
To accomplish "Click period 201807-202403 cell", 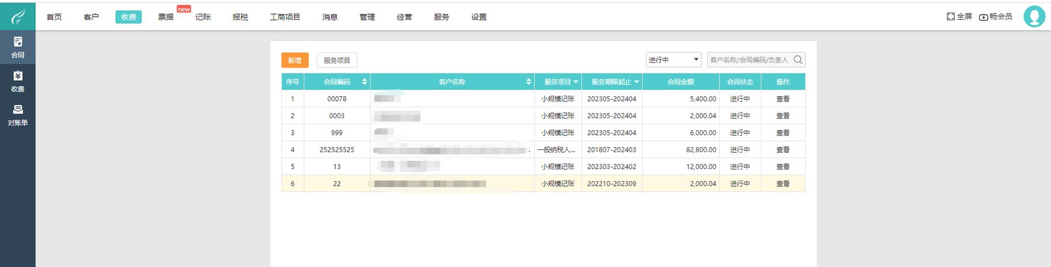I will (611, 149).
